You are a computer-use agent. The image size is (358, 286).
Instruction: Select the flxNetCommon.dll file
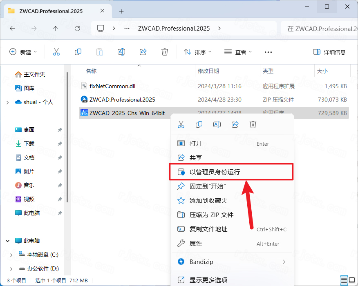[x=112, y=86]
